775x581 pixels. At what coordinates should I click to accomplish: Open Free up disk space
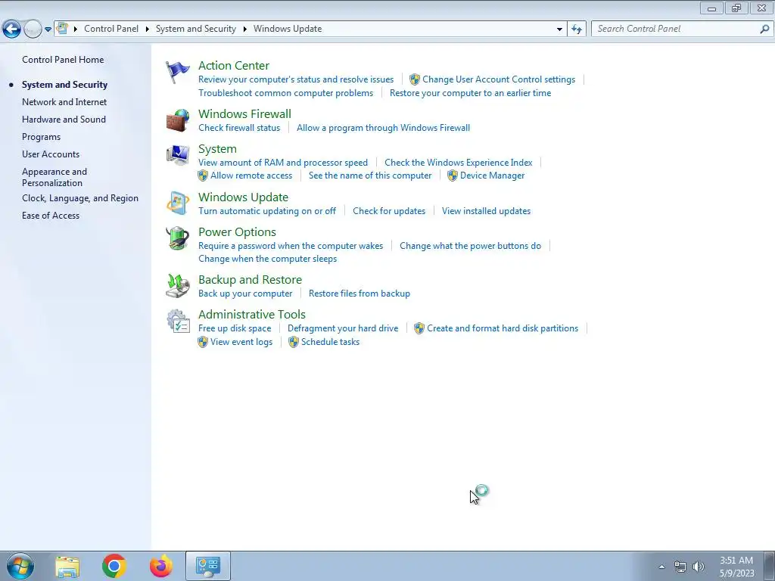pos(235,328)
